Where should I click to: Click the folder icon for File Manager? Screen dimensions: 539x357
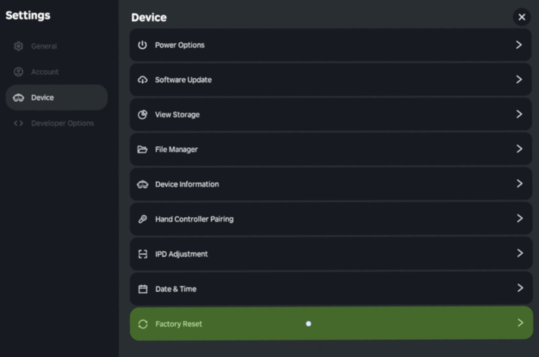142,150
